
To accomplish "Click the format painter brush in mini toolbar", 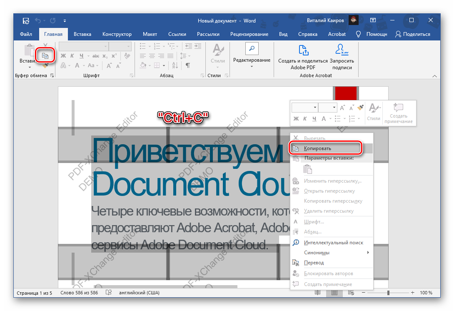I will [x=360, y=108].
